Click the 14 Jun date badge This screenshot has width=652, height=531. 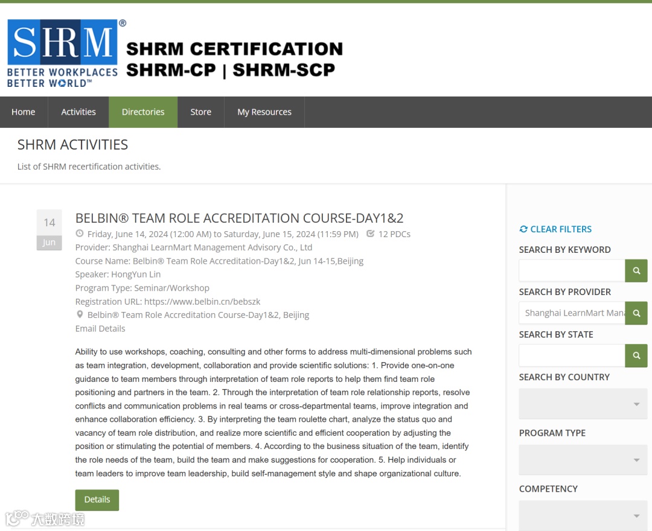[49, 230]
